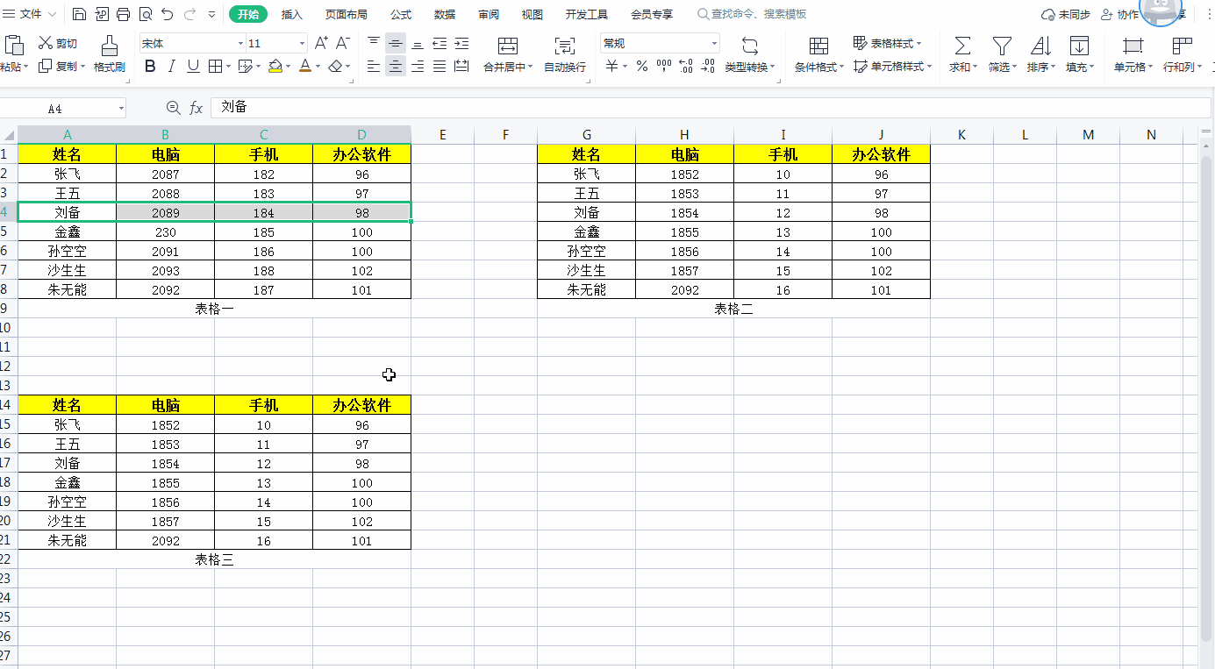Click the Sort (排序) icon
This screenshot has height=669, width=1215.
1040,46
